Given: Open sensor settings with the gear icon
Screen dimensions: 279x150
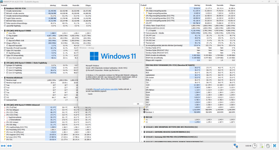Looking at the screenshot, I should (x=268, y=146).
